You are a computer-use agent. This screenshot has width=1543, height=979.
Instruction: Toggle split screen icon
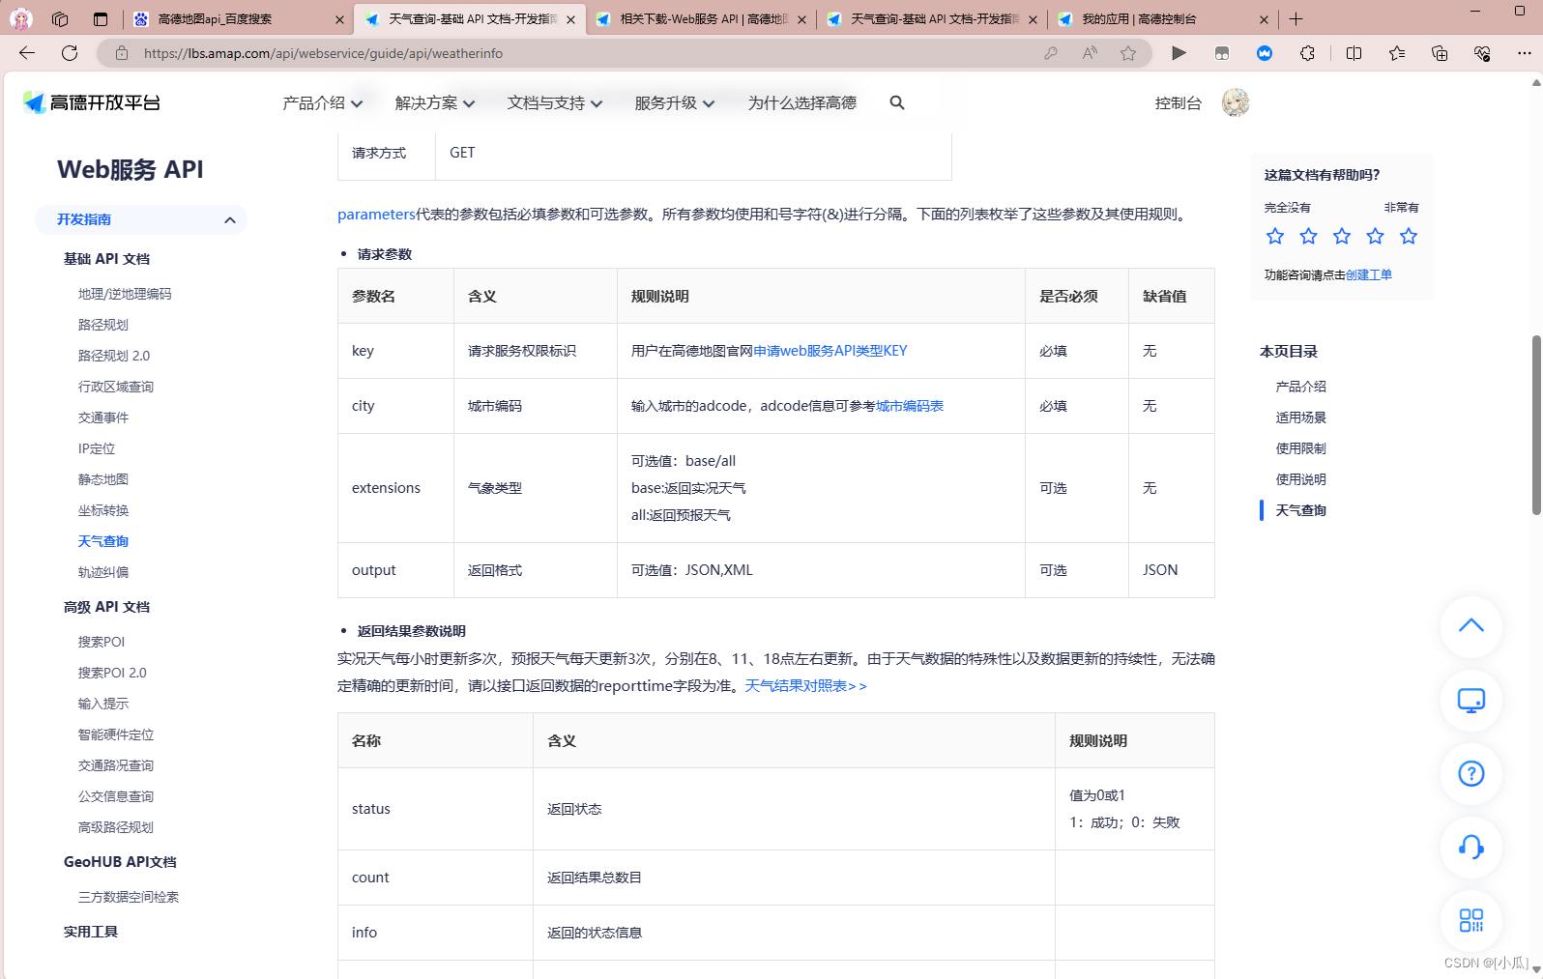[1354, 53]
